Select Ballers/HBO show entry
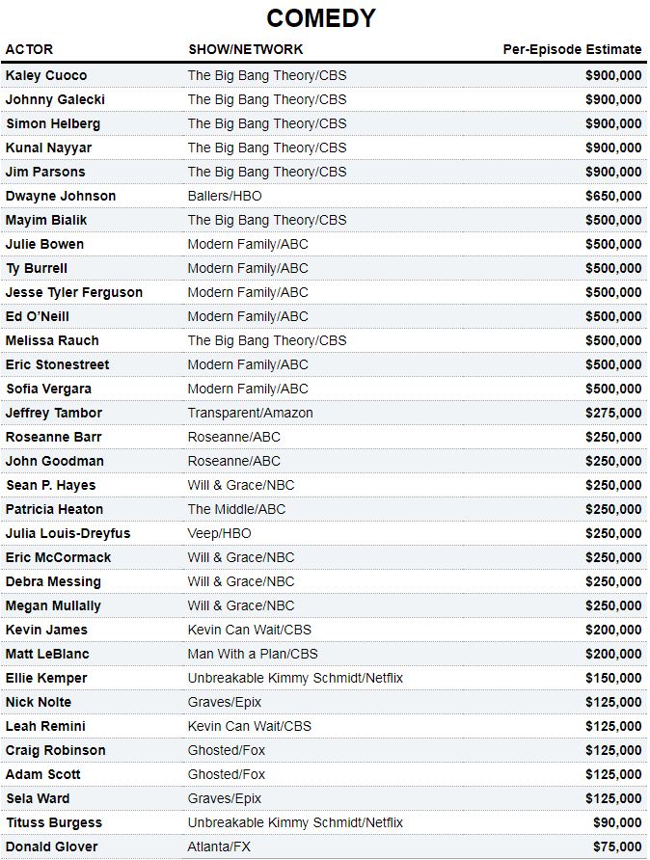This screenshot has width=650, height=860. coord(225,196)
